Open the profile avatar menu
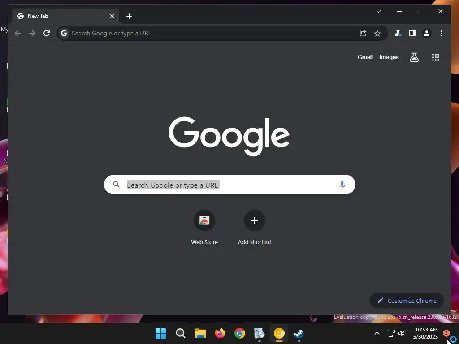459x344 pixels. [427, 33]
